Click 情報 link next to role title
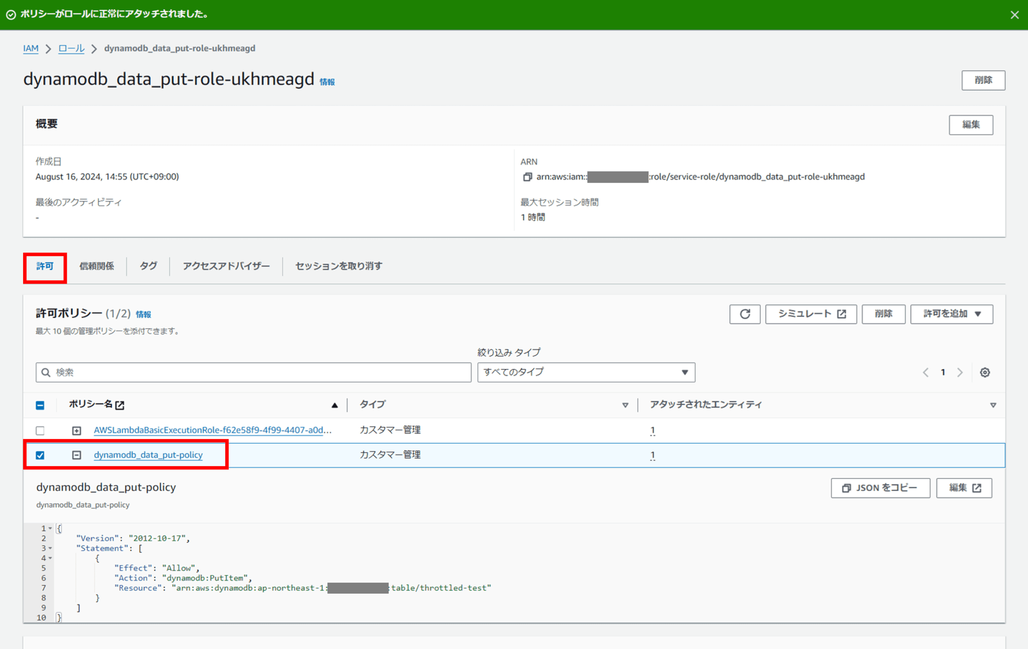Image resolution: width=1028 pixels, height=649 pixels. 327,82
